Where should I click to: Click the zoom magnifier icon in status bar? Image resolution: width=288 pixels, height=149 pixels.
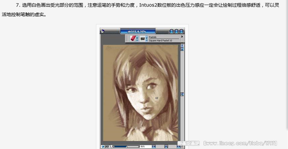[x=110, y=147]
